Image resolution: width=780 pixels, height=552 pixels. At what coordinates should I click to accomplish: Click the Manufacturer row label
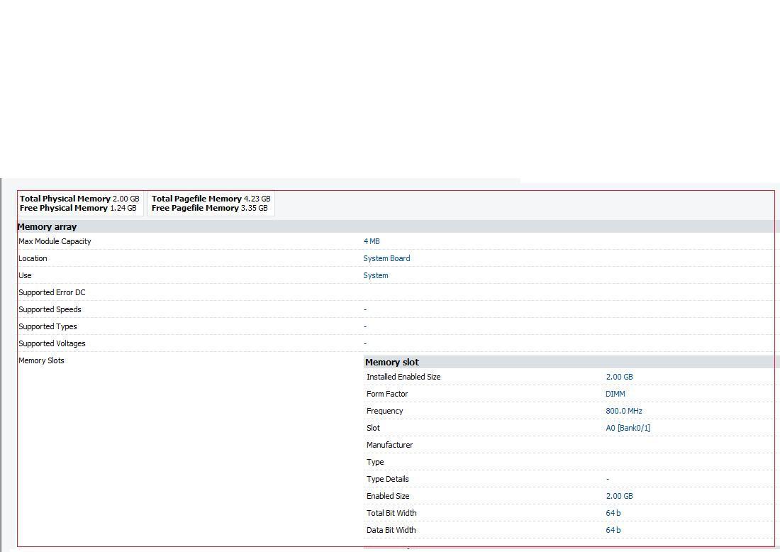389,445
